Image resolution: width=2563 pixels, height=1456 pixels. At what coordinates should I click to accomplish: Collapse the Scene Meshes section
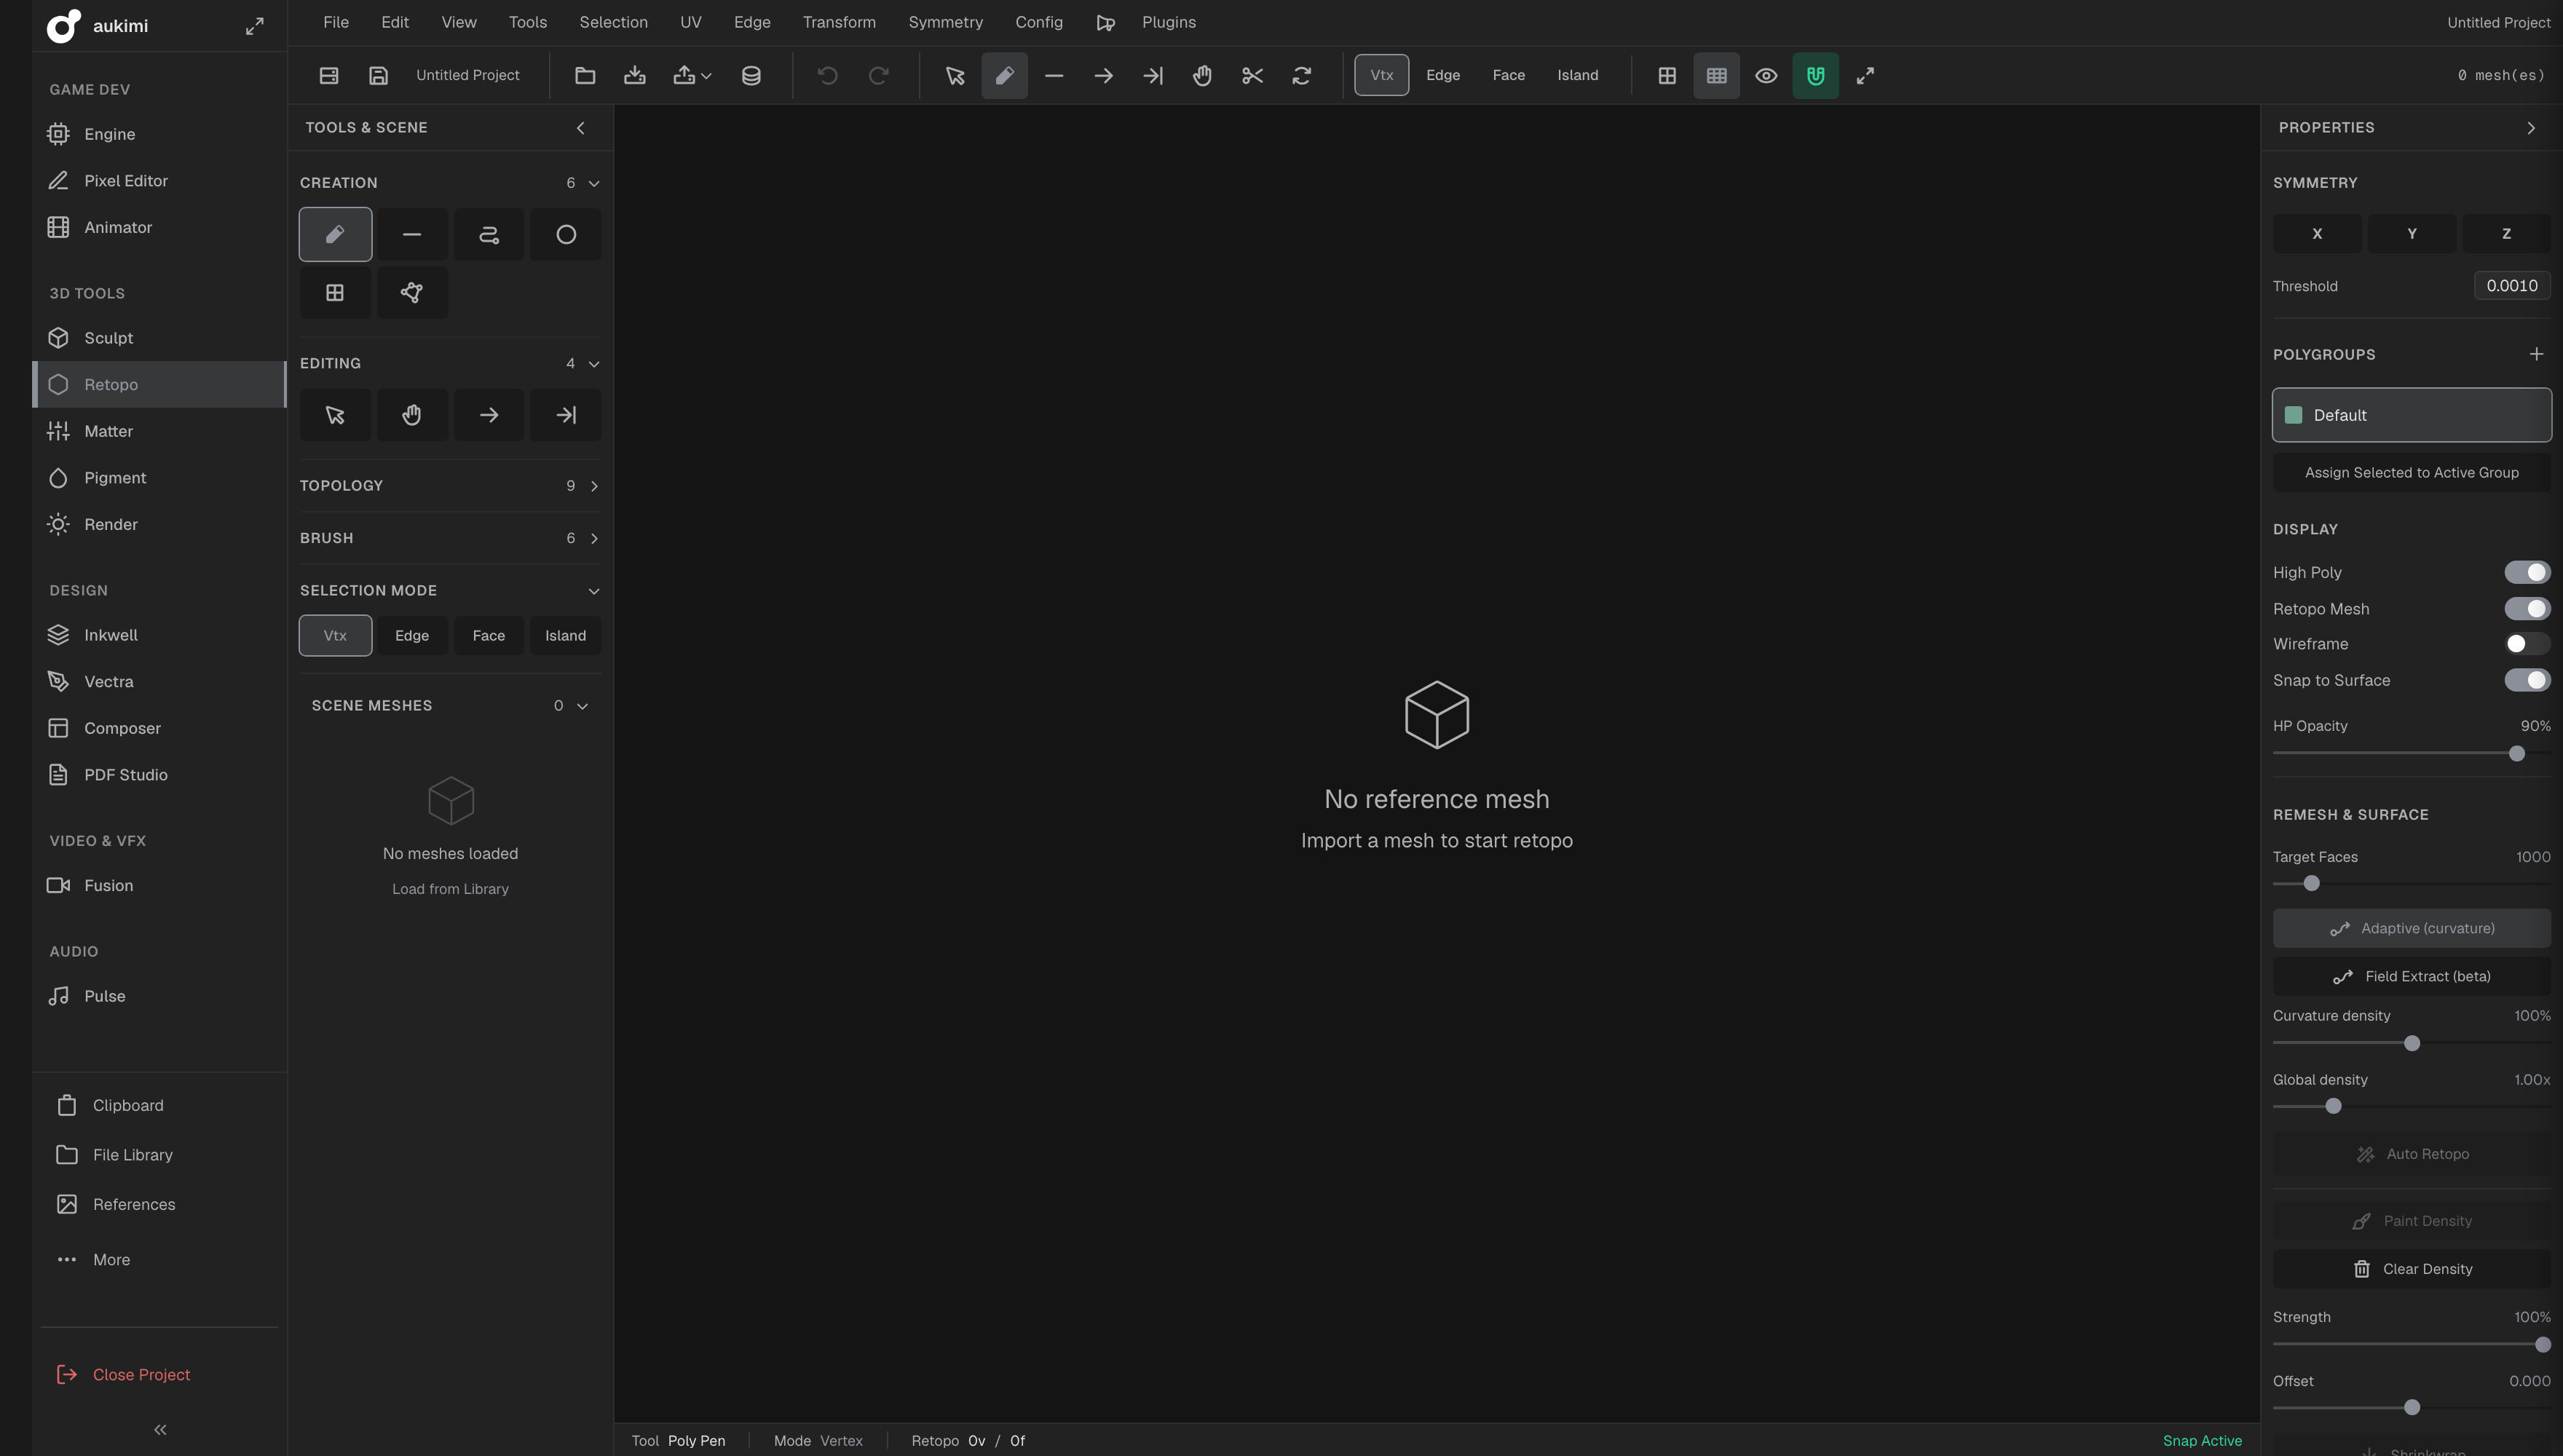pyautogui.click(x=582, y=706)
